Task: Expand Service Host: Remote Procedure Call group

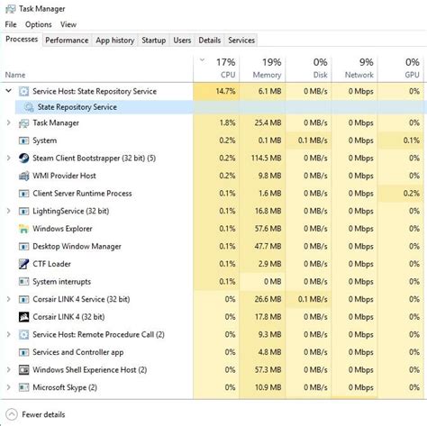Action: coord(9,334)
